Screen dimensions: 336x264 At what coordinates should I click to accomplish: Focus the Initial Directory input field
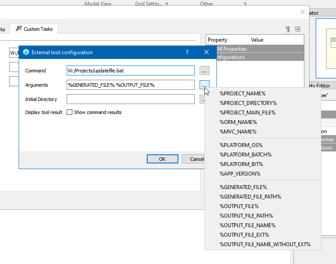[130, 99]
